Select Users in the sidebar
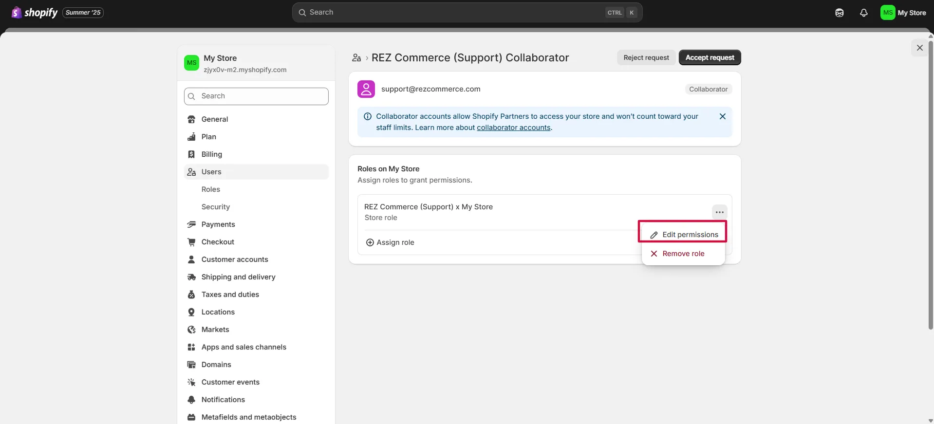This screenshot has width=934, height=424. pos(256,172)
